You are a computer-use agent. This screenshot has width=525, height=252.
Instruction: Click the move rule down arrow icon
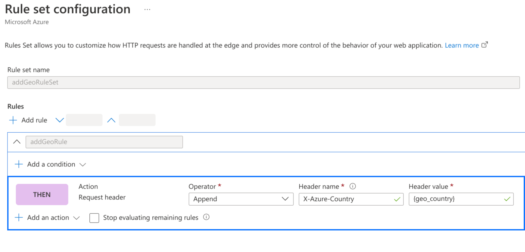[x=60, y=120]
